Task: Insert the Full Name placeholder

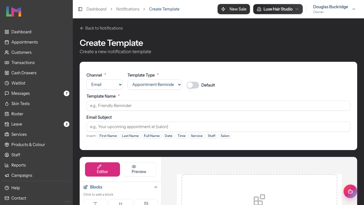Action: pos(152,136)
